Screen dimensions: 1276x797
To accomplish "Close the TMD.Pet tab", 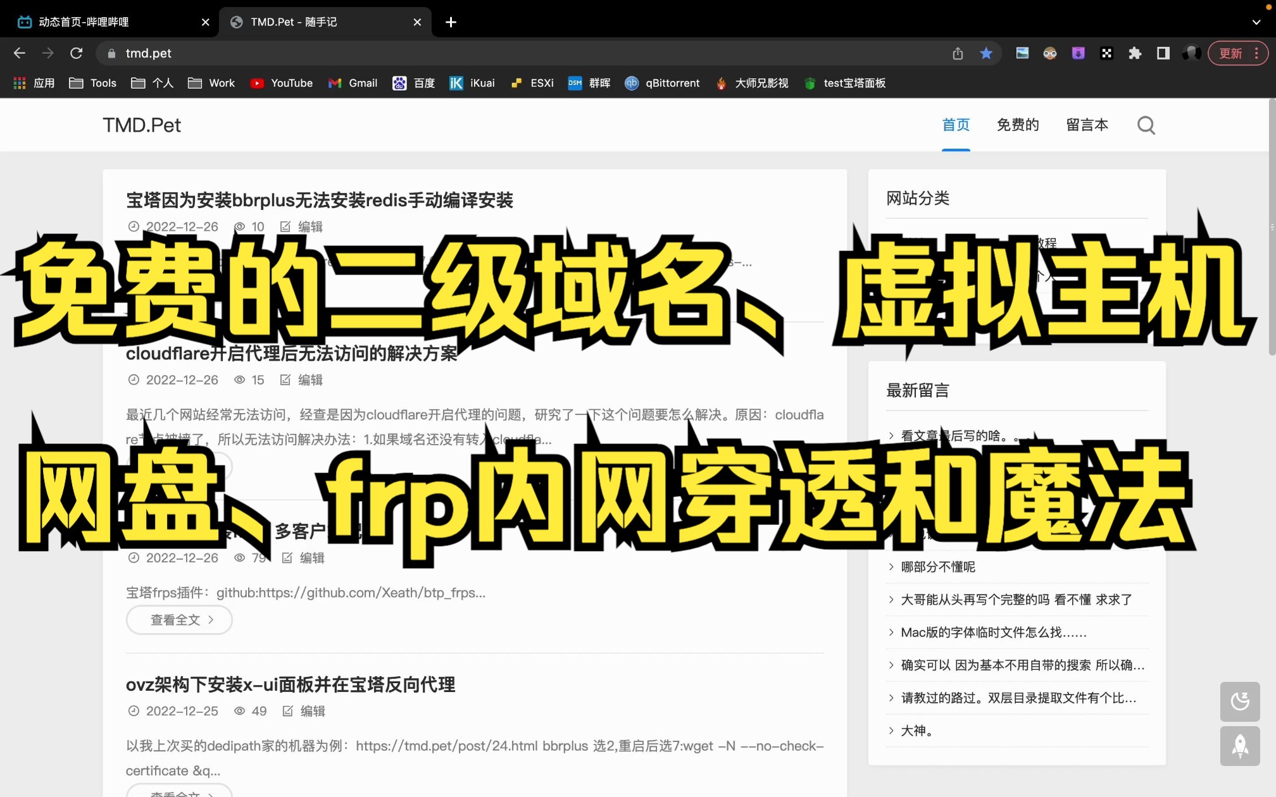I will 417,22.
